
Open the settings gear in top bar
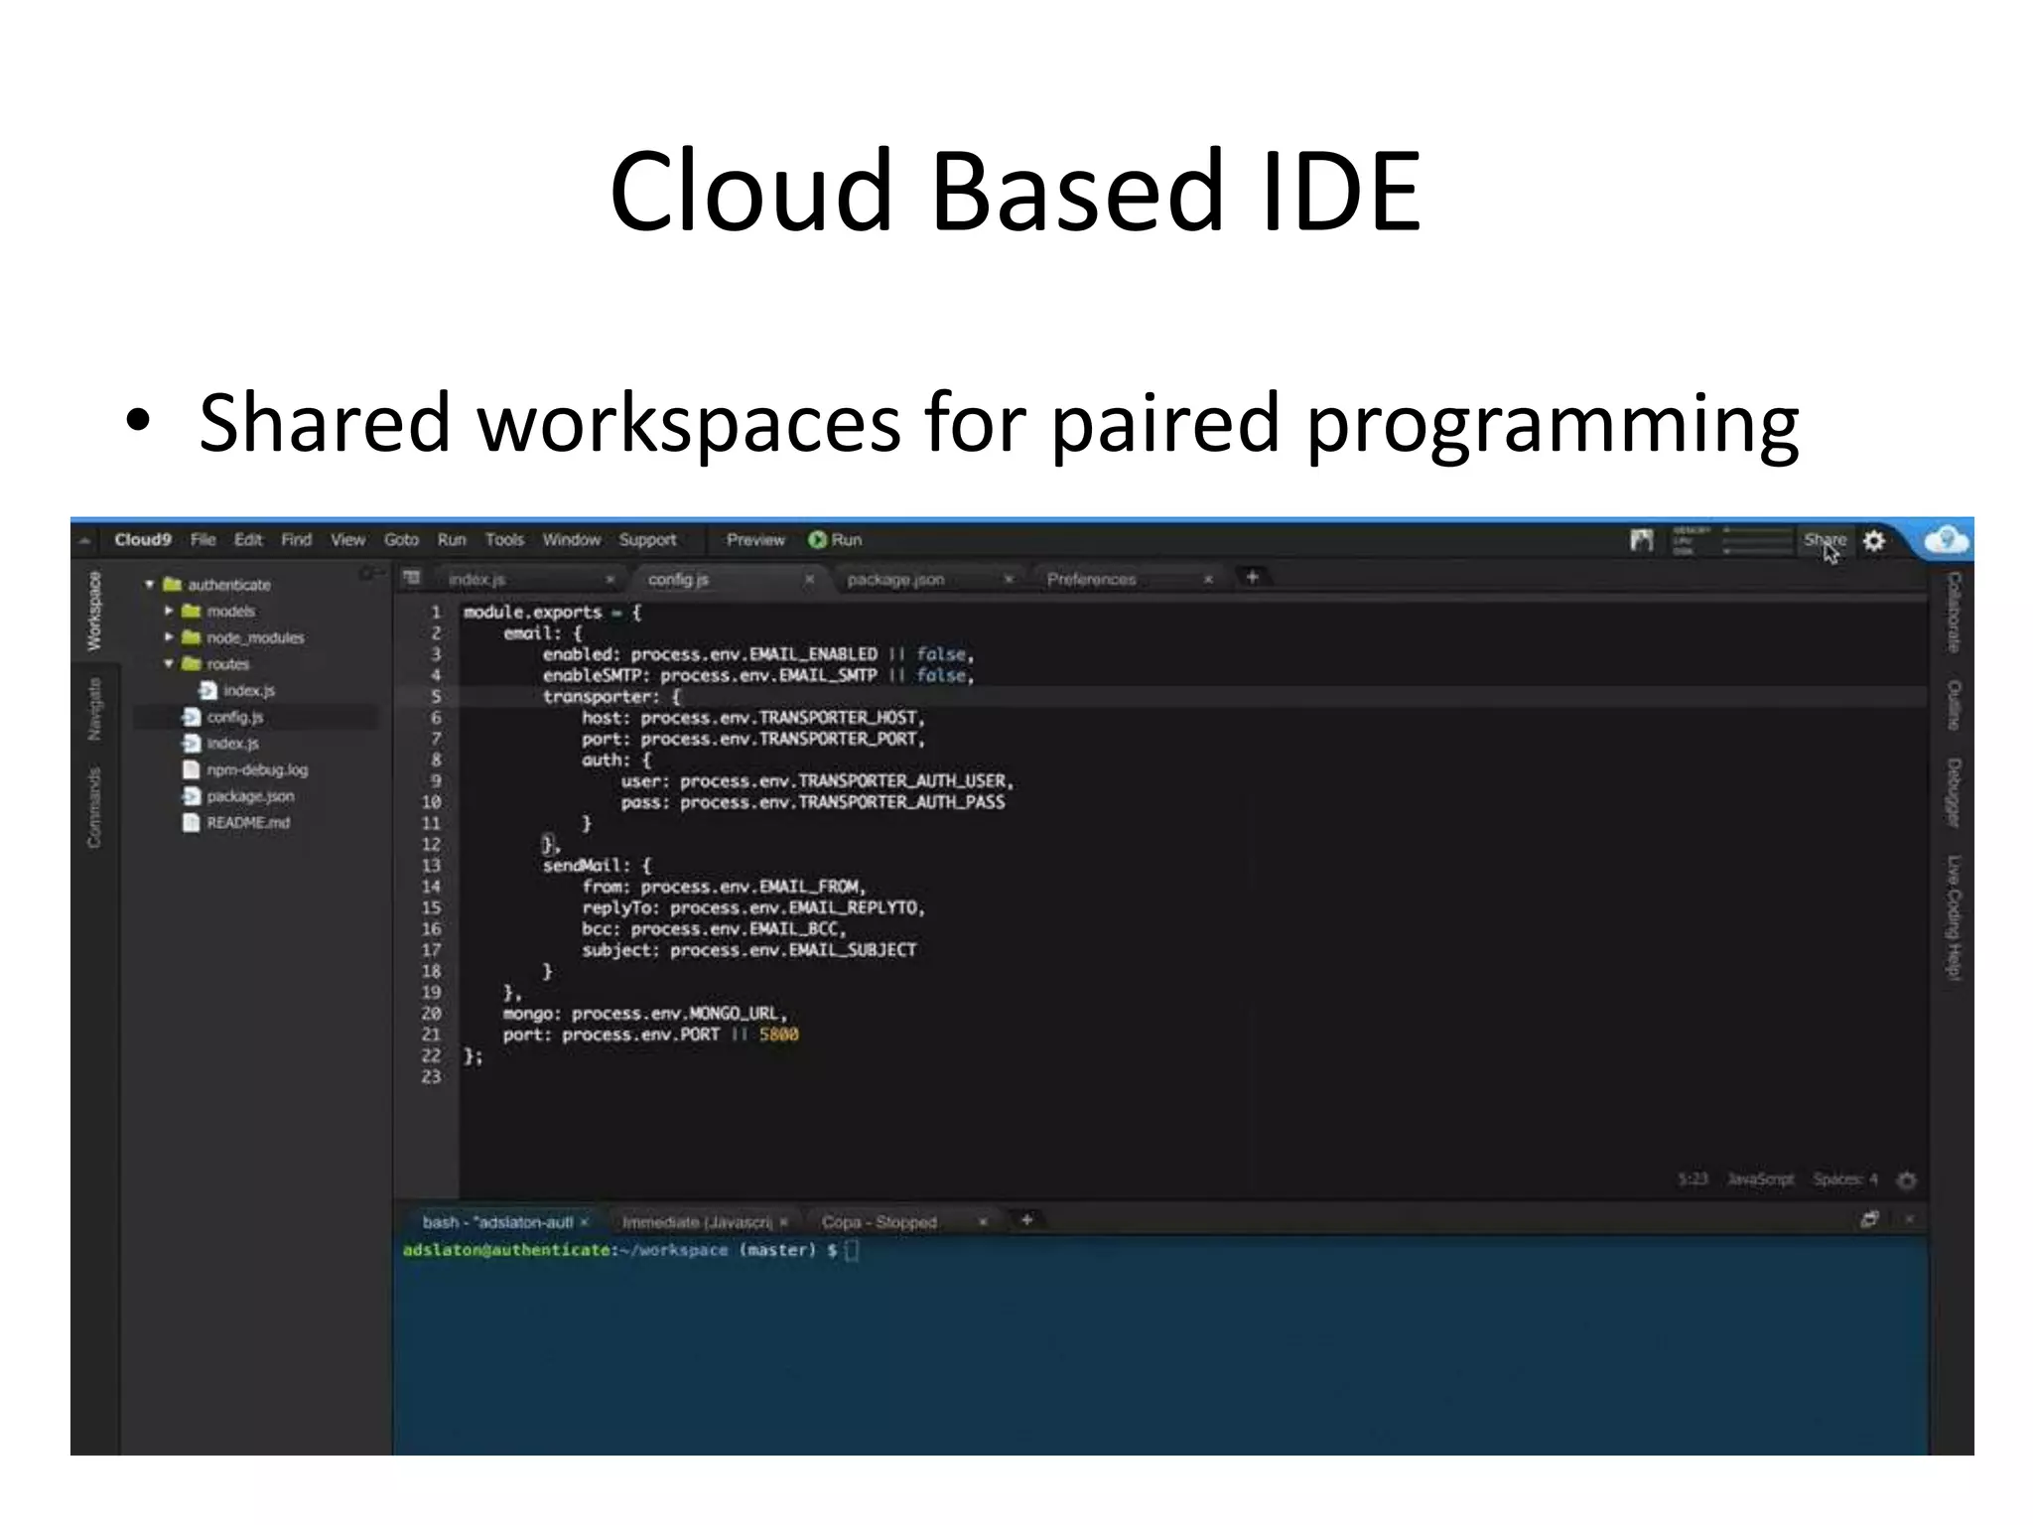[1873, 541]
